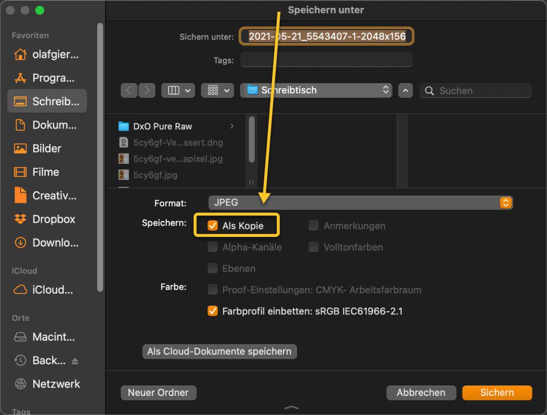The image size is (547, 415).
Task: Click into the Tags input field
Action: coord(326,60)
